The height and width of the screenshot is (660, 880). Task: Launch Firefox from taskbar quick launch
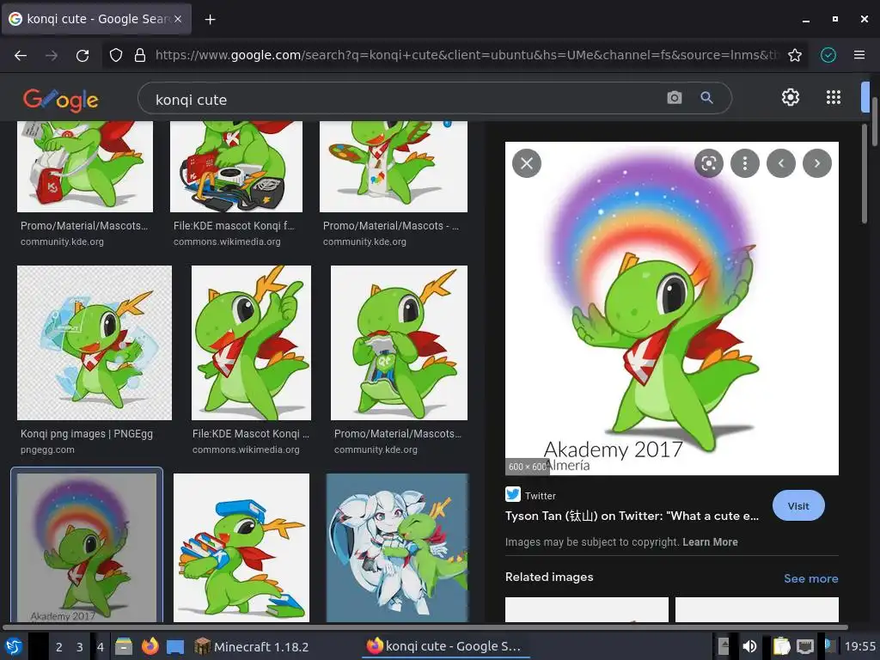pyautogui.click(x=150, y=646)
